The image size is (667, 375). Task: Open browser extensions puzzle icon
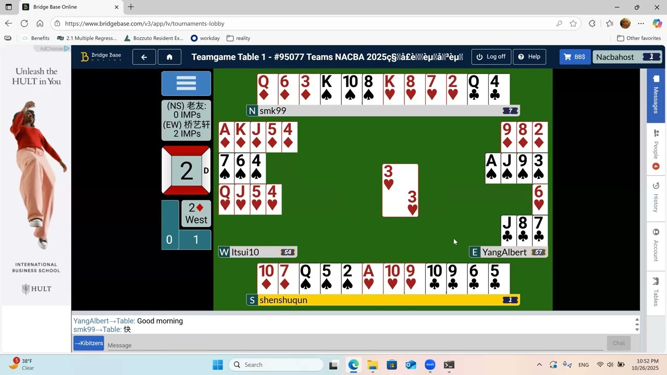point(592,23)
